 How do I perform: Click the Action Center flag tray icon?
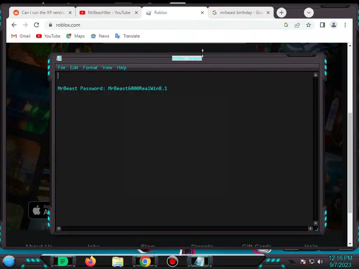tap(303, 261)
